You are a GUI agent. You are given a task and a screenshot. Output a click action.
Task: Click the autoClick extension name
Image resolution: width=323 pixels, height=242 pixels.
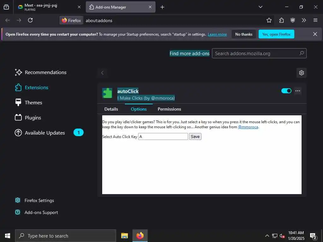pyautogui.click(x=128, y=91)
